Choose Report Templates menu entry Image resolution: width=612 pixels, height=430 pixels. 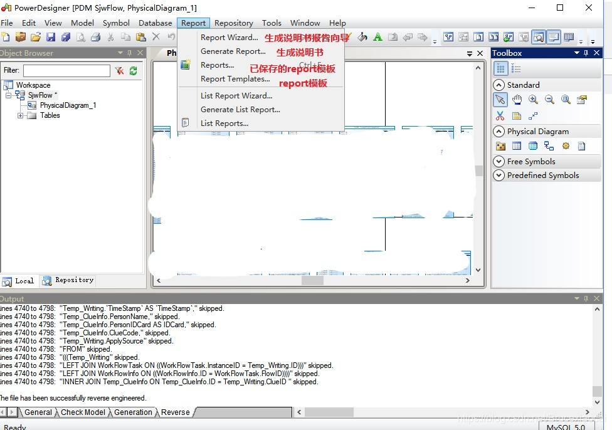(235, 79)
